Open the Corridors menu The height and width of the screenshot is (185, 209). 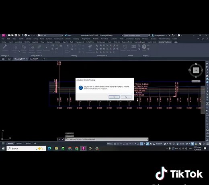tap(104, 39)
